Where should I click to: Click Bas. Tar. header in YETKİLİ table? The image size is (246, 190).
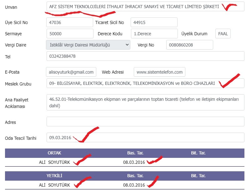(x=135, y=176)
